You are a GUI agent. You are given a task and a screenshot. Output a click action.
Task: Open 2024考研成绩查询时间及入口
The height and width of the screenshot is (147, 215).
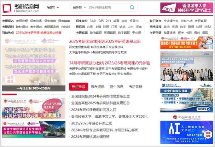pos(94,110)
